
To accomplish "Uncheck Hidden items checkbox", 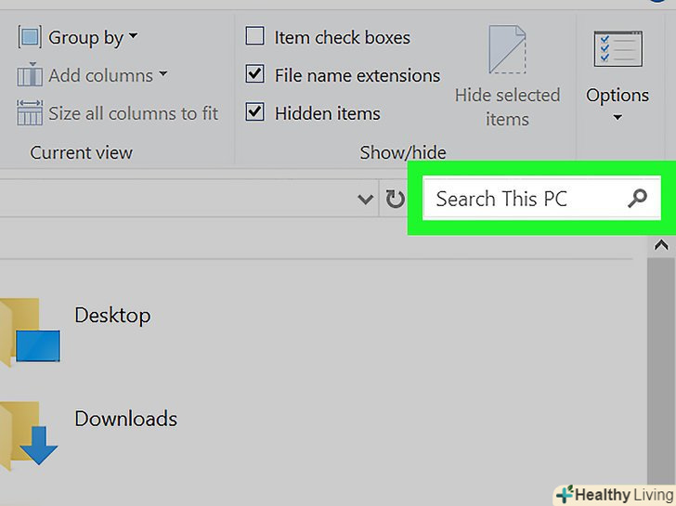I will [254, 113].
